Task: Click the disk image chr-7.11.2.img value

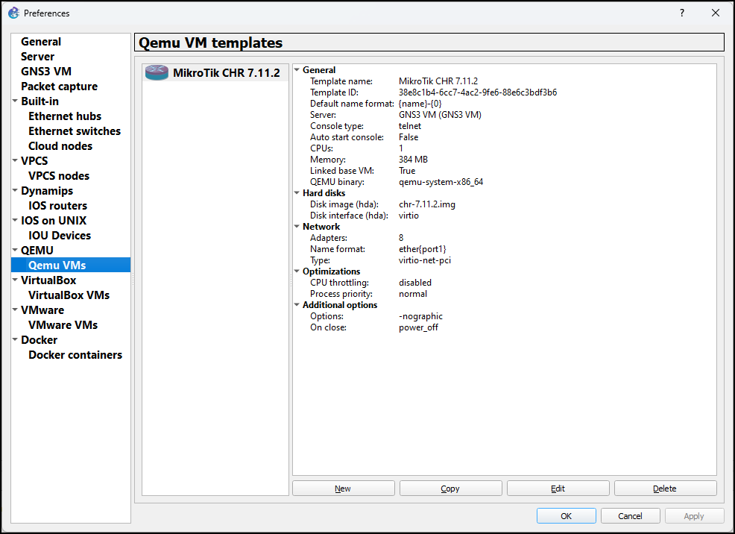Action: click(x=426, y=204)
